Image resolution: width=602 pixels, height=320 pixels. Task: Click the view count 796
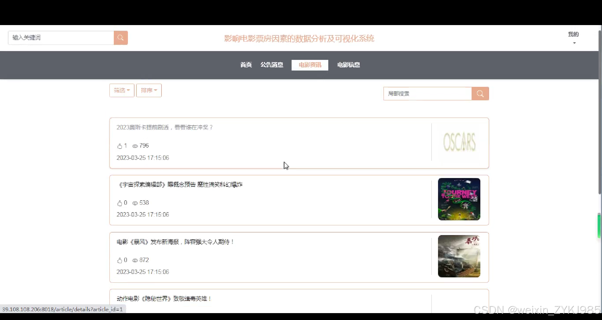144,146
